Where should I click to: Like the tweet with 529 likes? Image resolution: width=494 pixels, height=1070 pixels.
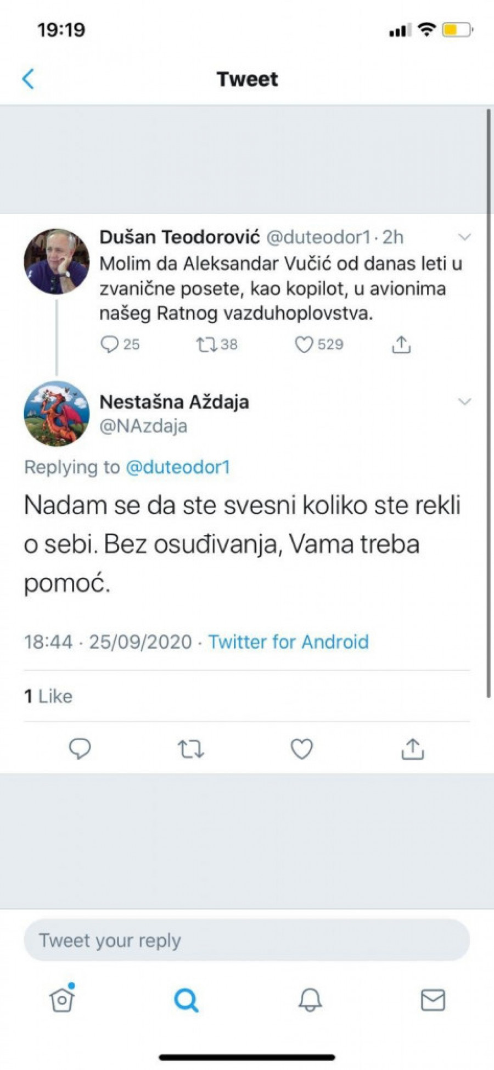(x=304, y=344)
